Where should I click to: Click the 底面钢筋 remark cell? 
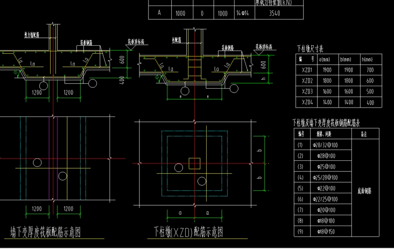click(x=365, y=188)
